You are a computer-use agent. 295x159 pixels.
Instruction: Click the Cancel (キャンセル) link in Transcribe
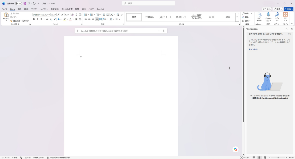[x=253, y=49]
